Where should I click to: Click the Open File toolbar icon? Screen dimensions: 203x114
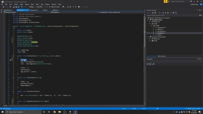click(14, 7)
